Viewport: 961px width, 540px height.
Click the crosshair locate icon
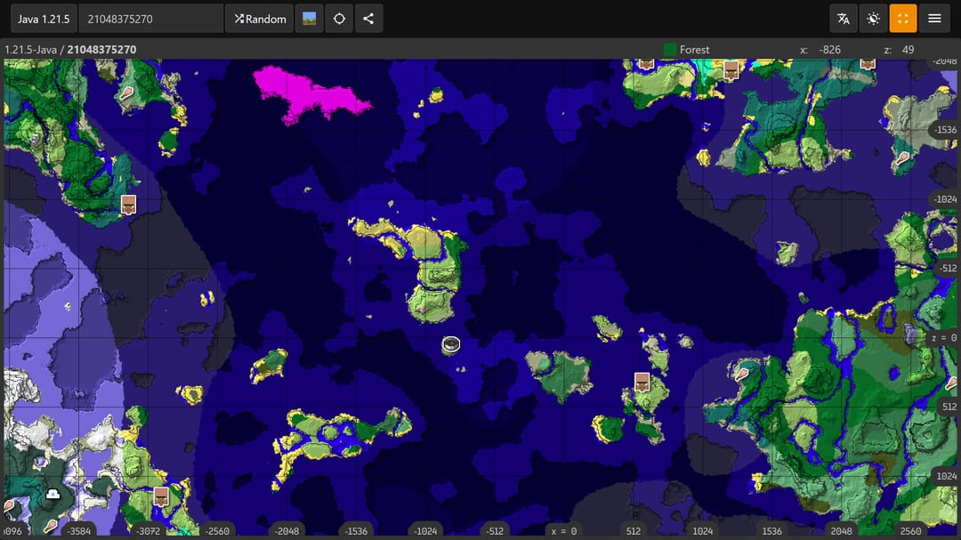(339, 19)
